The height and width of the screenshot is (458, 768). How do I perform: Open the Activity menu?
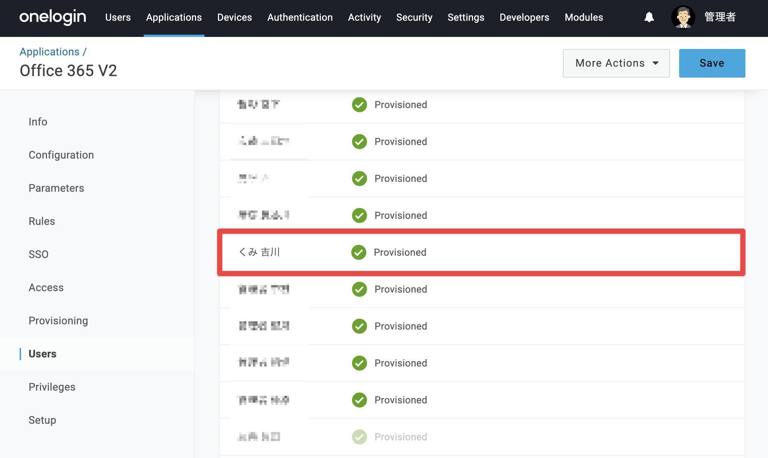(364, 17)
